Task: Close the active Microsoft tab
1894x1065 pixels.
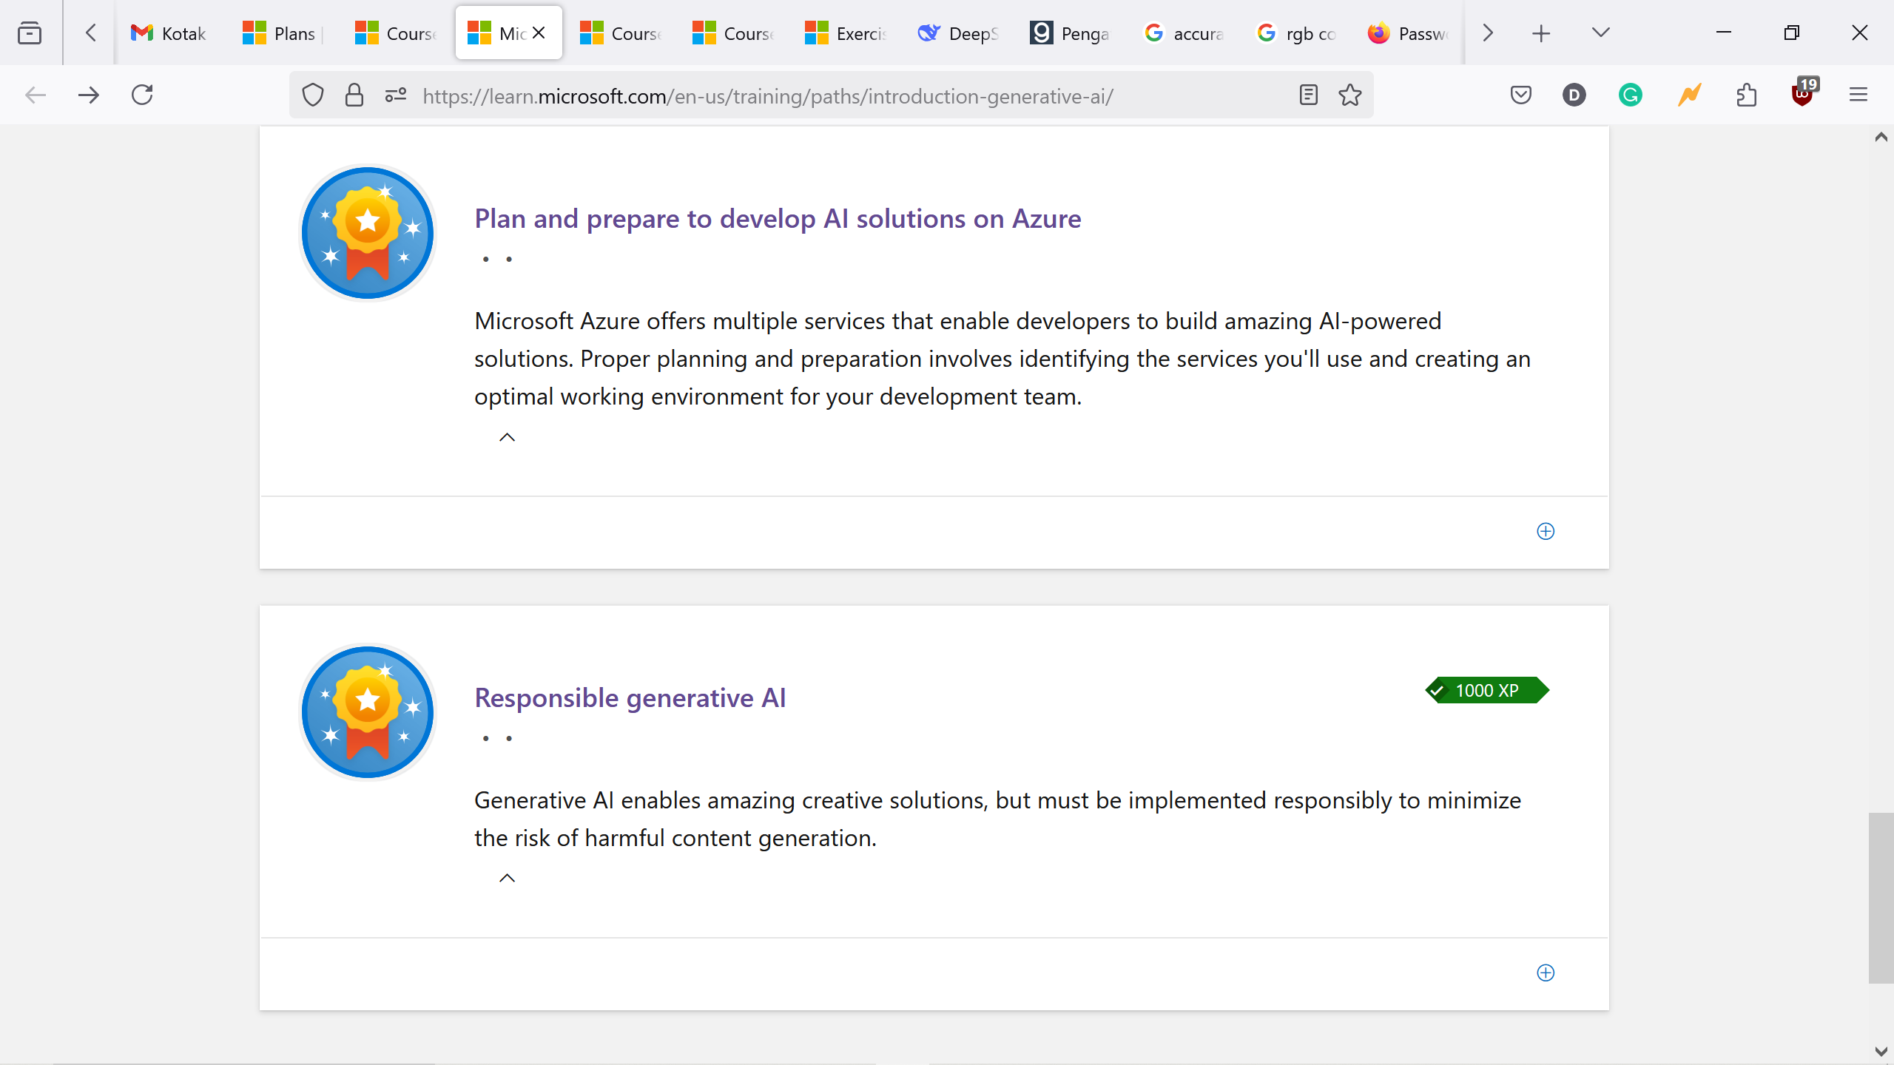Action: coord(539,33)
